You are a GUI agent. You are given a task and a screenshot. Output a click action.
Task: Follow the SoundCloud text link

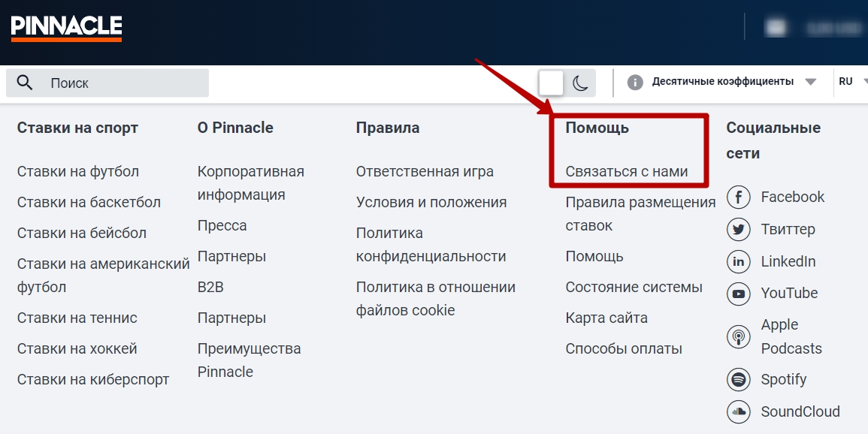coord(800,412)
